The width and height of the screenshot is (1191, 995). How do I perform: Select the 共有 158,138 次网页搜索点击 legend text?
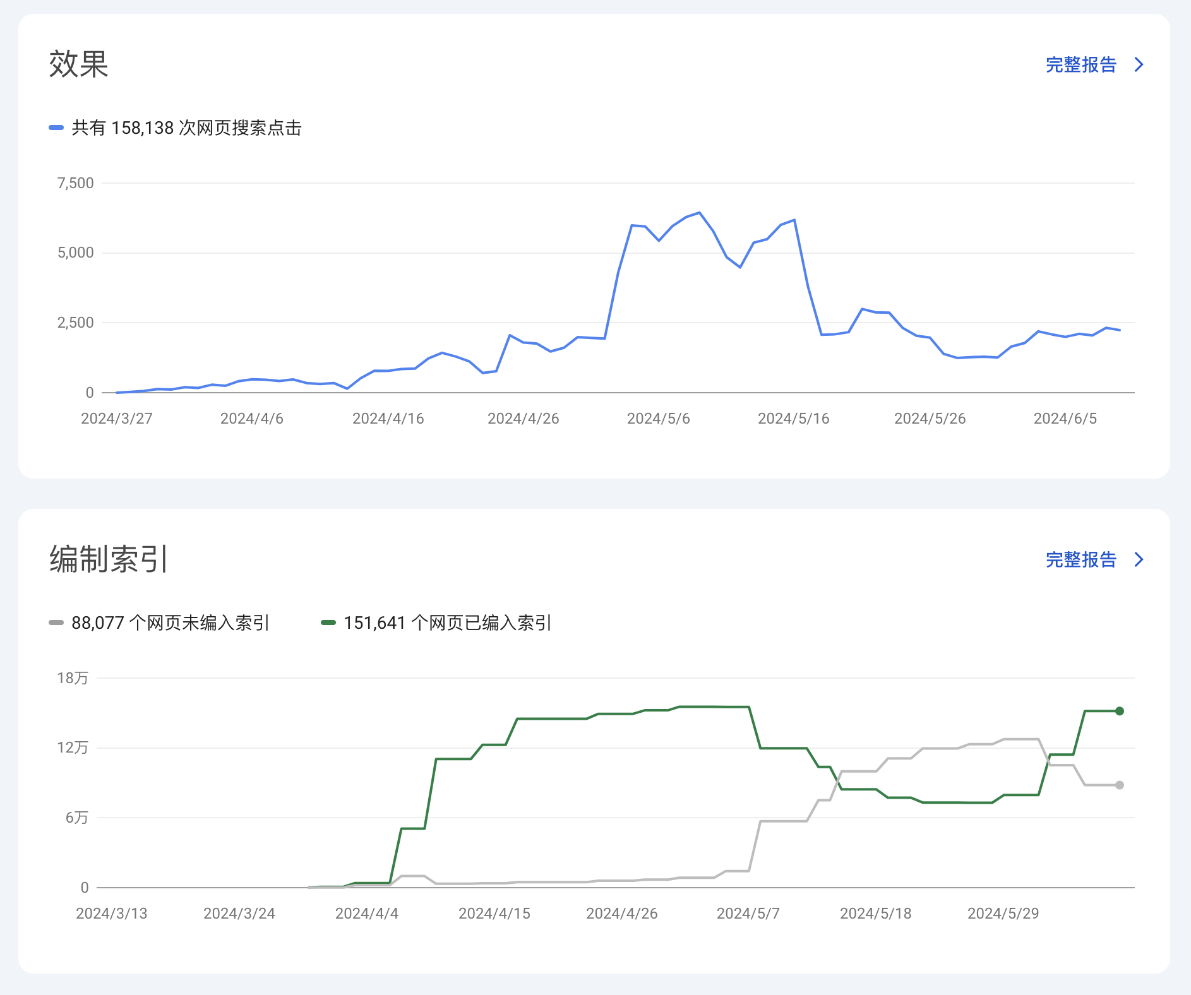pyautogui.click(x=187, y=128)
